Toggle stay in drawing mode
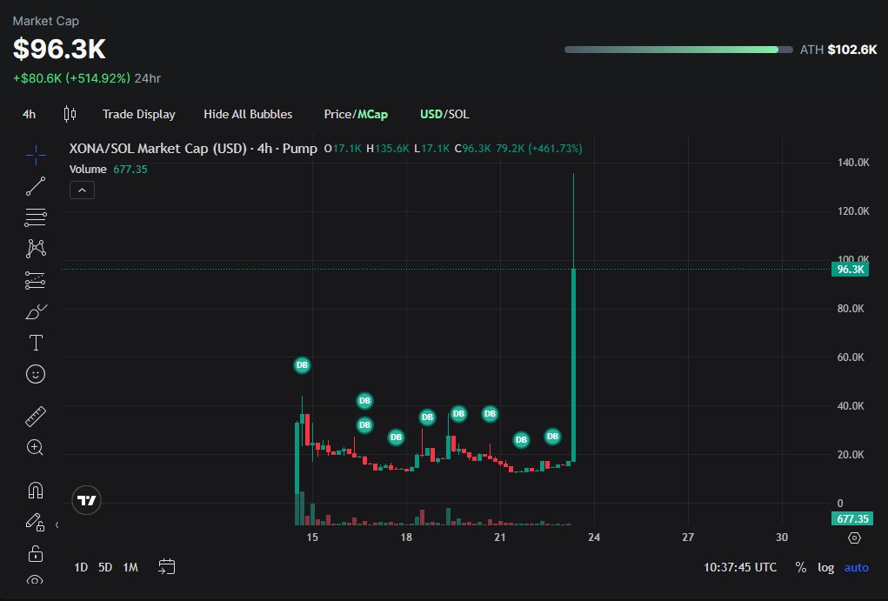 click(35, 522)
